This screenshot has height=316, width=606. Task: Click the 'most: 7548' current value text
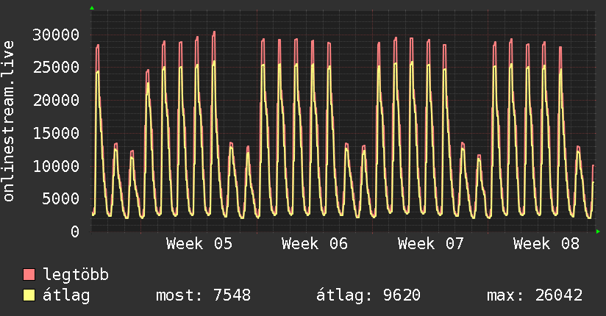click(x=203, y=295)
